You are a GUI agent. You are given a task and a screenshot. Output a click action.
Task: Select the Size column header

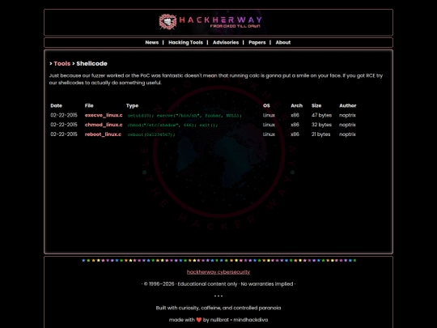[316, 106]
